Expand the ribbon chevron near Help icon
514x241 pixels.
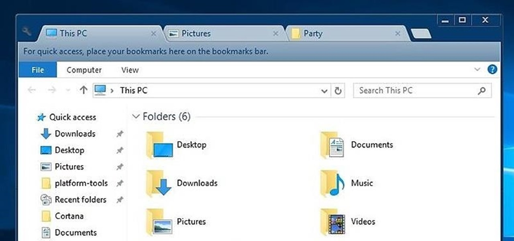click(x=477, y=69)
